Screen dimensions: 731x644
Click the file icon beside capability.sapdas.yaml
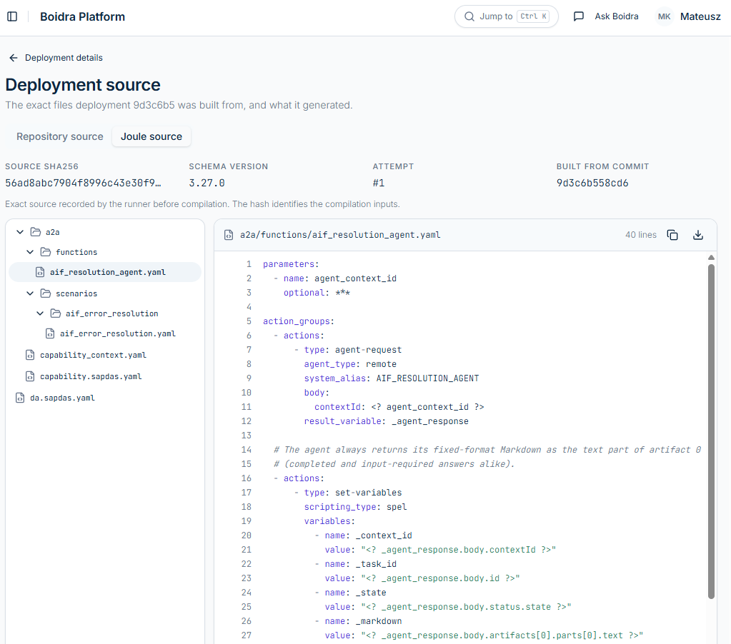click(x=30, y=376)
